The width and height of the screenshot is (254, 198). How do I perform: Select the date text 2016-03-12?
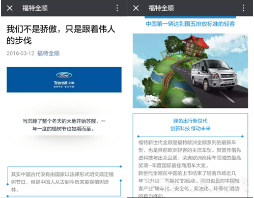point(20,53)
